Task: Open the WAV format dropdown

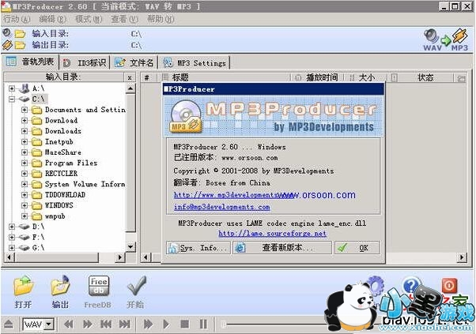Action: pos(48,325)
